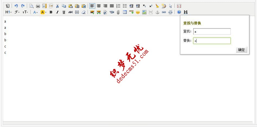Image resolution: width=257 pixels, height=127 pixels.
Task: Click the print icon
Action: 38,6
